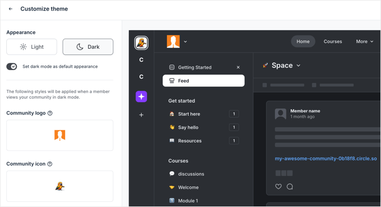Click the Courses section heading in sidebar
The height and width of the screenshot is (207, 381).
[178, 161]
